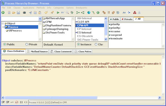Click the green bug debug icon
This screenshot has width=166, height=106.
72,13
